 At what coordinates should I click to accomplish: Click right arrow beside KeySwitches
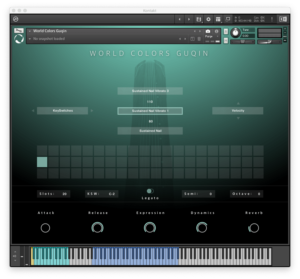point(92,111)
